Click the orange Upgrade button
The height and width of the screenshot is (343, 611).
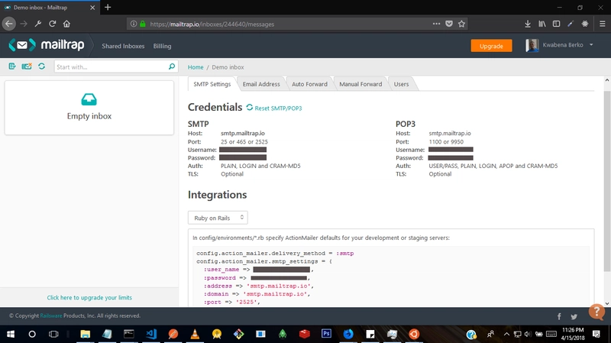491,46
